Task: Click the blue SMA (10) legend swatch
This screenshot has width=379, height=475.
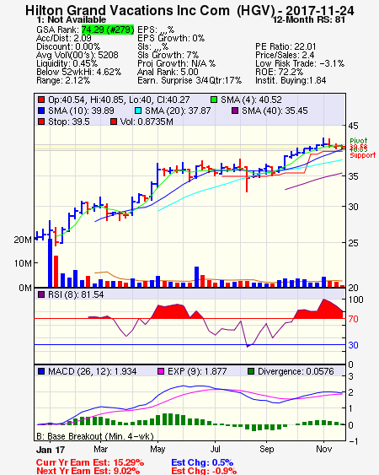Action: (41, 111)
